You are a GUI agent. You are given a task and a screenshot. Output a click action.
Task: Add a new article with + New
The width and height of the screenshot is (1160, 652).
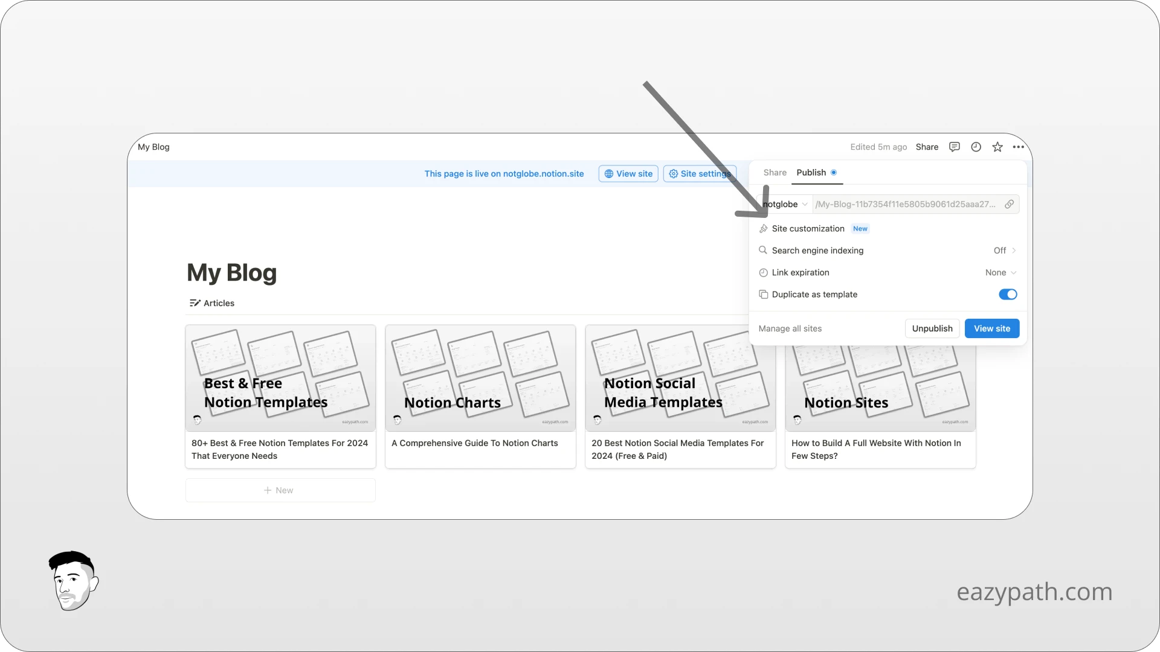coord(280,490)
